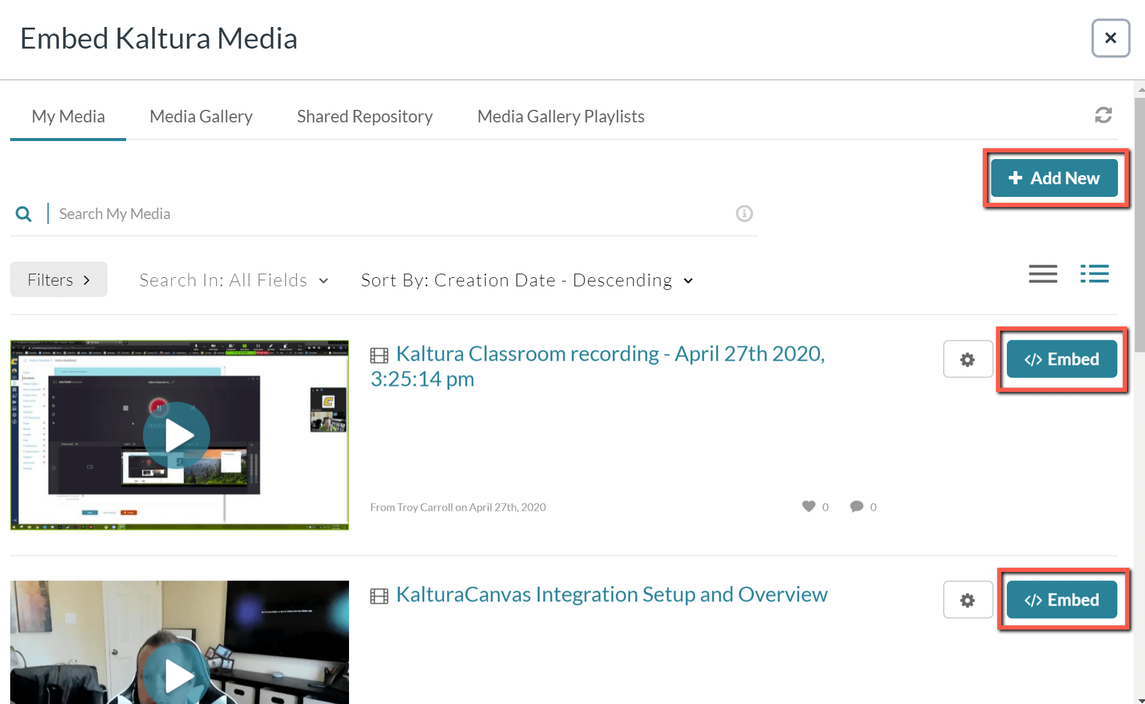Embed the Kaltura Classroom recording
Screen dimensions: 1145x704
(1061, 359)
